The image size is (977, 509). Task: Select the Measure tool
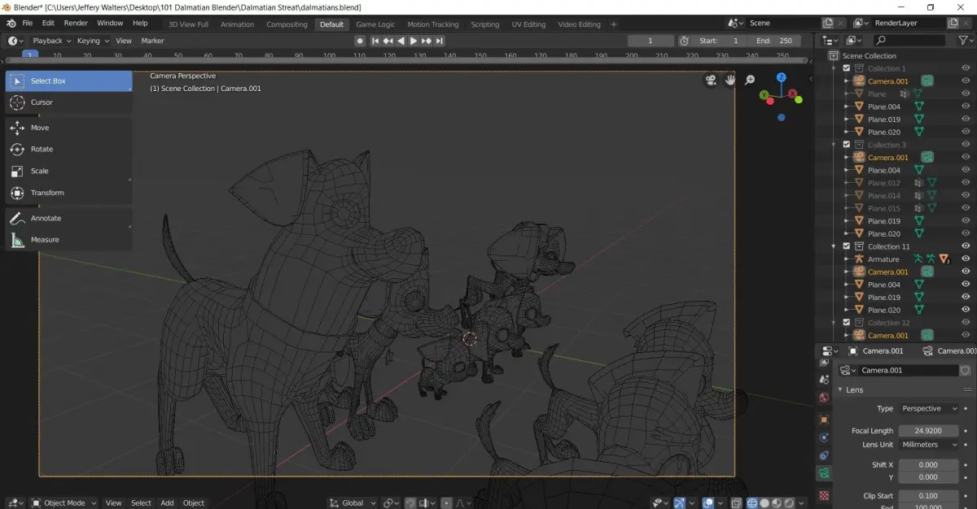click(68, 240)
